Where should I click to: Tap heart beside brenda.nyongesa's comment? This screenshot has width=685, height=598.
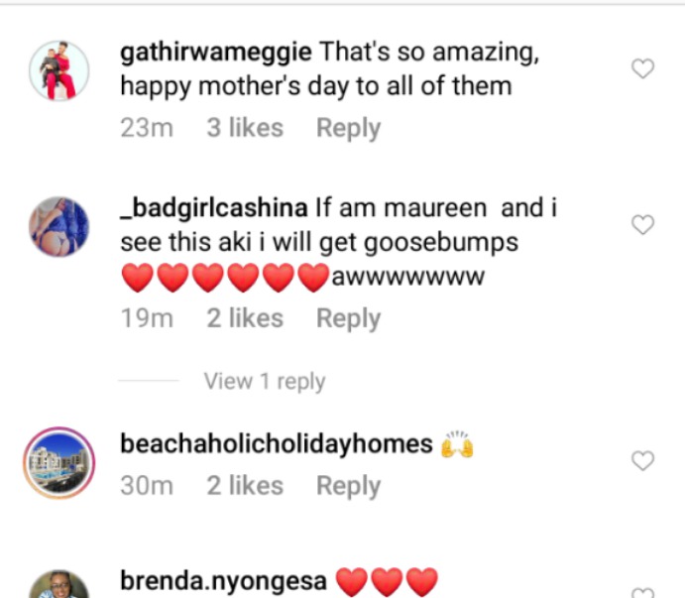(x=642, y=593)
